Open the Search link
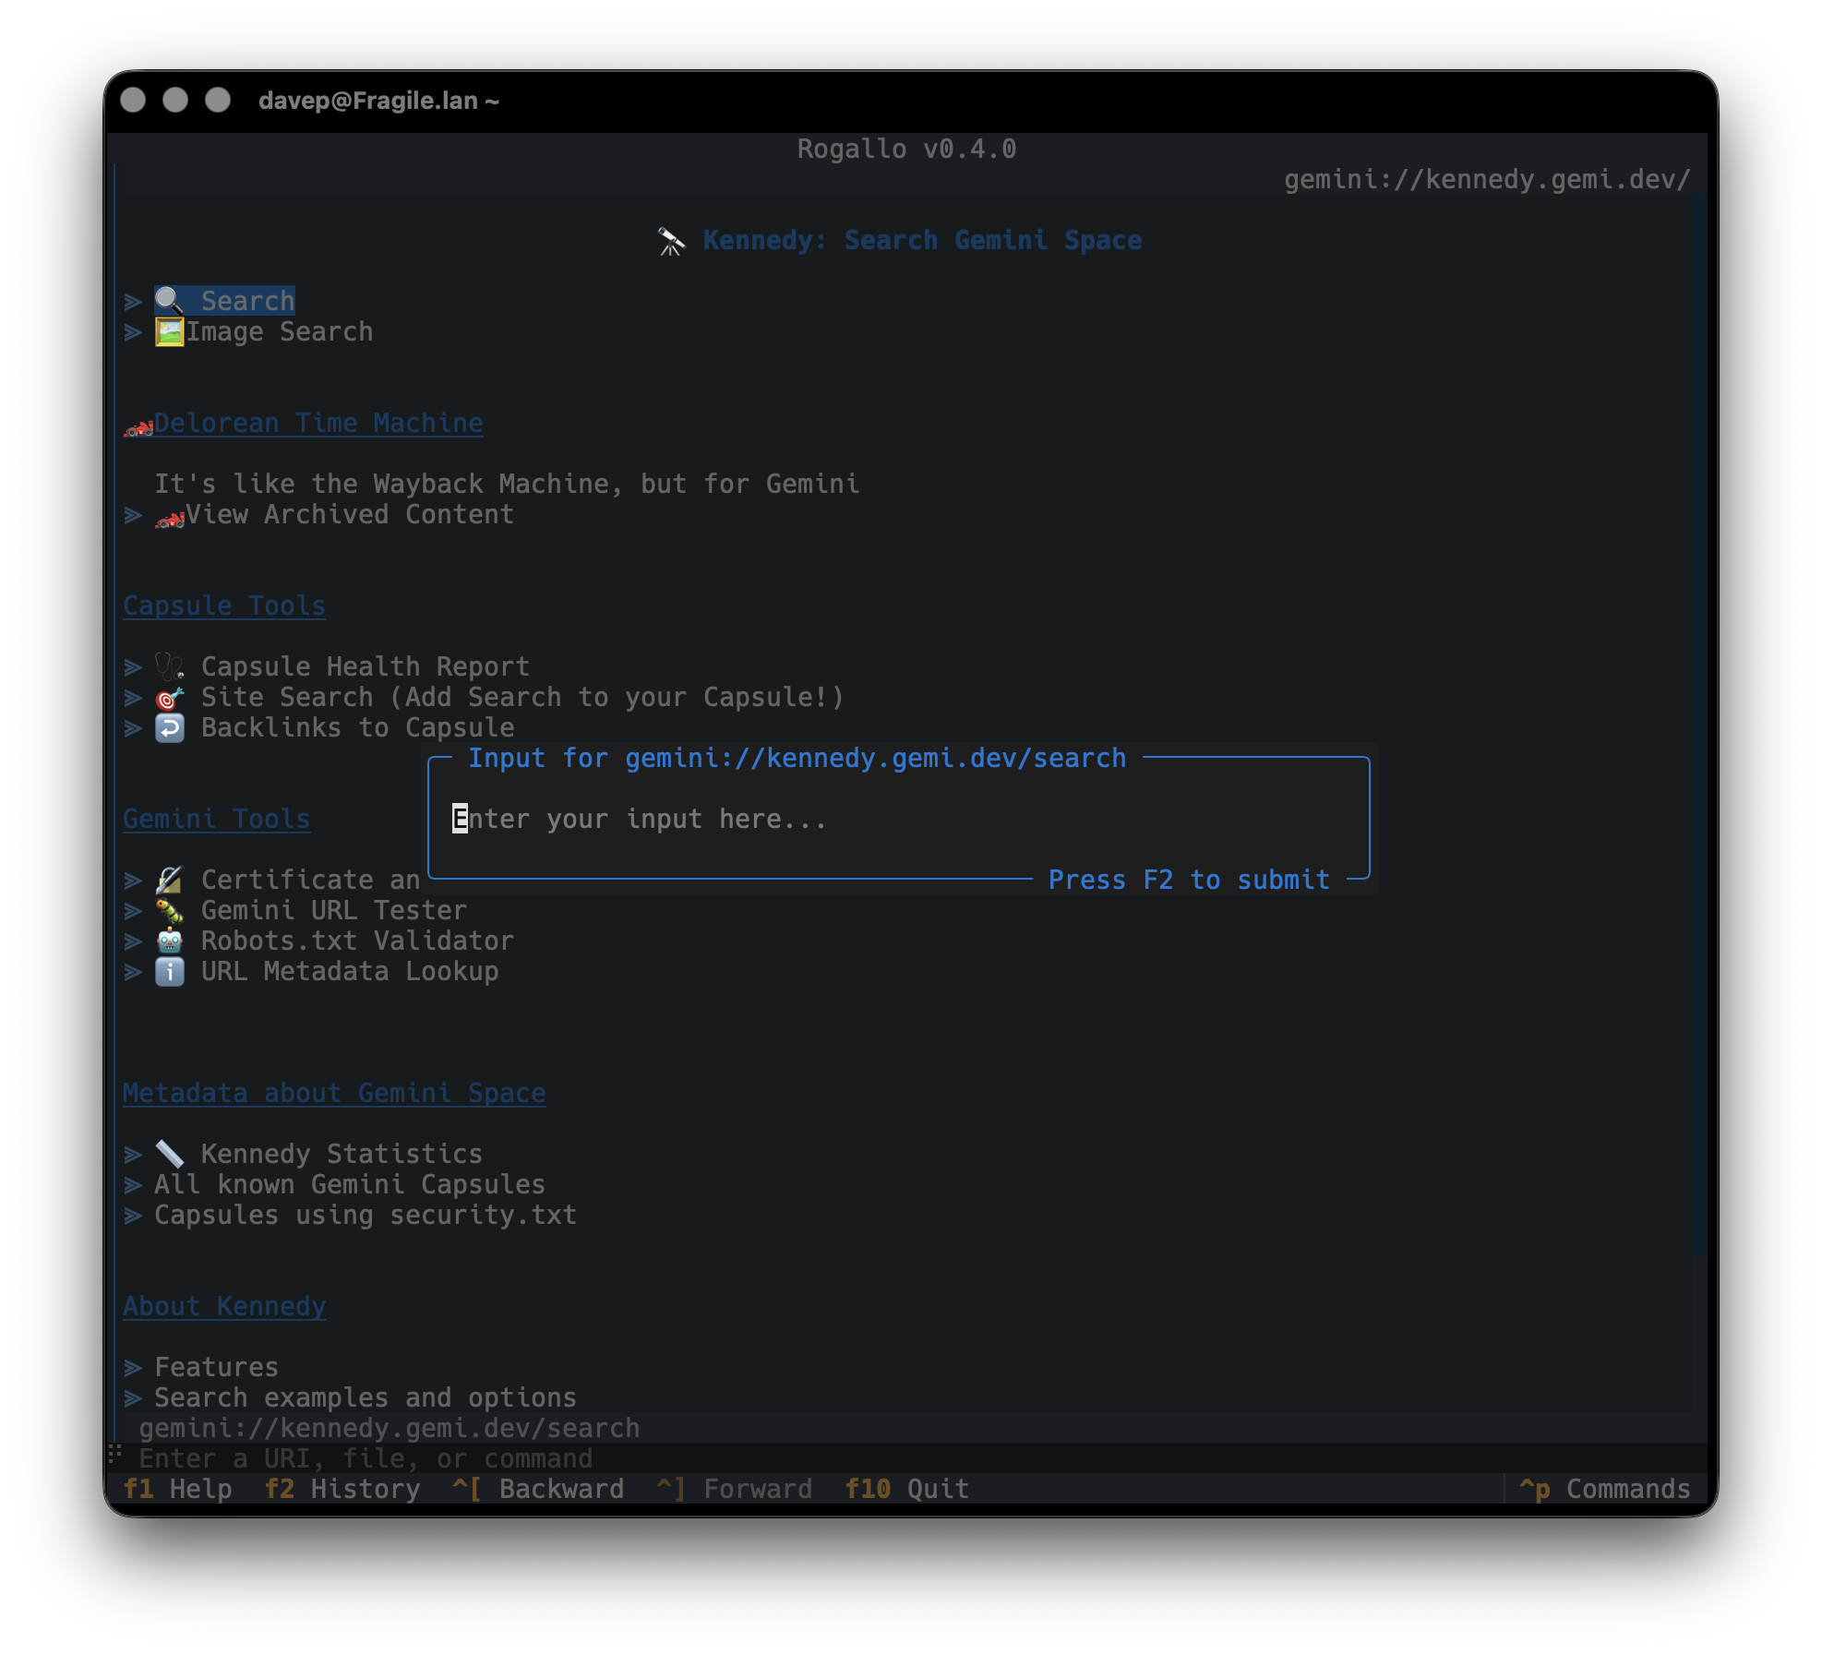Image resolution: width=1822 pixels, height=1654 pixels. 224,300
